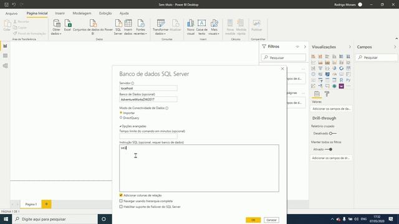Toggle Manter todos os filtros switch

click(329, 149)
